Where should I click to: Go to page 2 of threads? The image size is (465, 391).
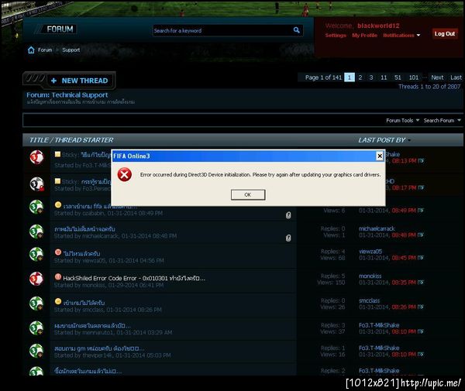pyautogui.click(x=360, y=77)
